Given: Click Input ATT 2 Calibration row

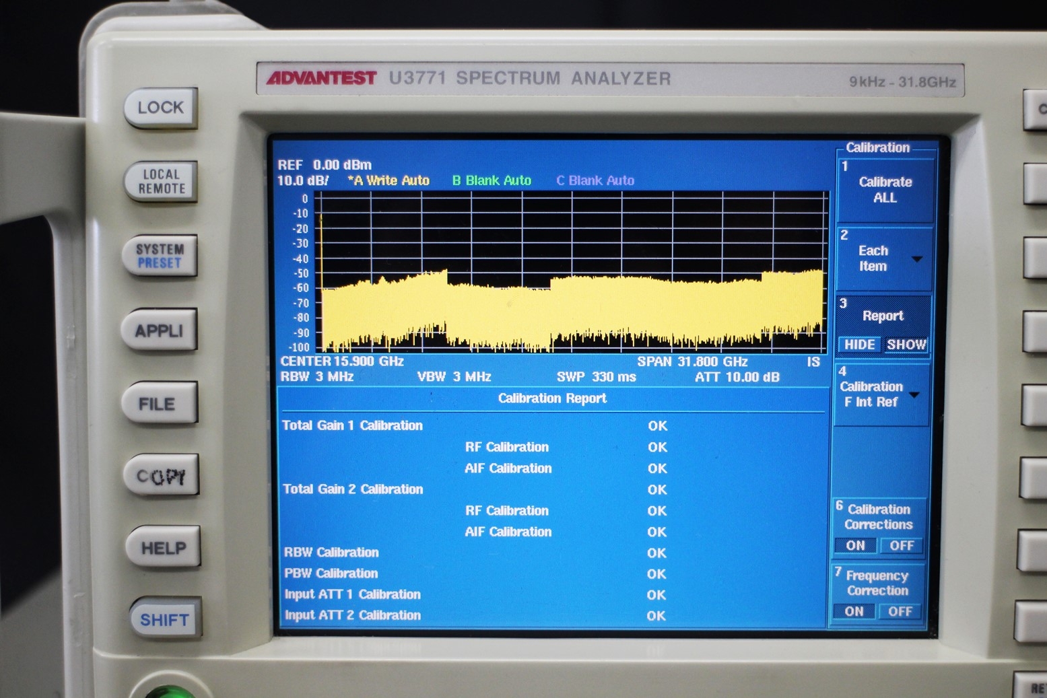Looking at the screenshot, I should click(x=475, y=615).
